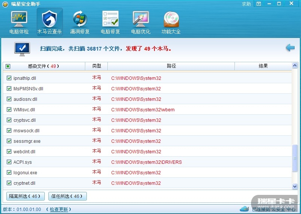The width and height of the screenshot is (301, 214).
Task: Select the MsPMSNSv.dll file name
Action: 28,89
